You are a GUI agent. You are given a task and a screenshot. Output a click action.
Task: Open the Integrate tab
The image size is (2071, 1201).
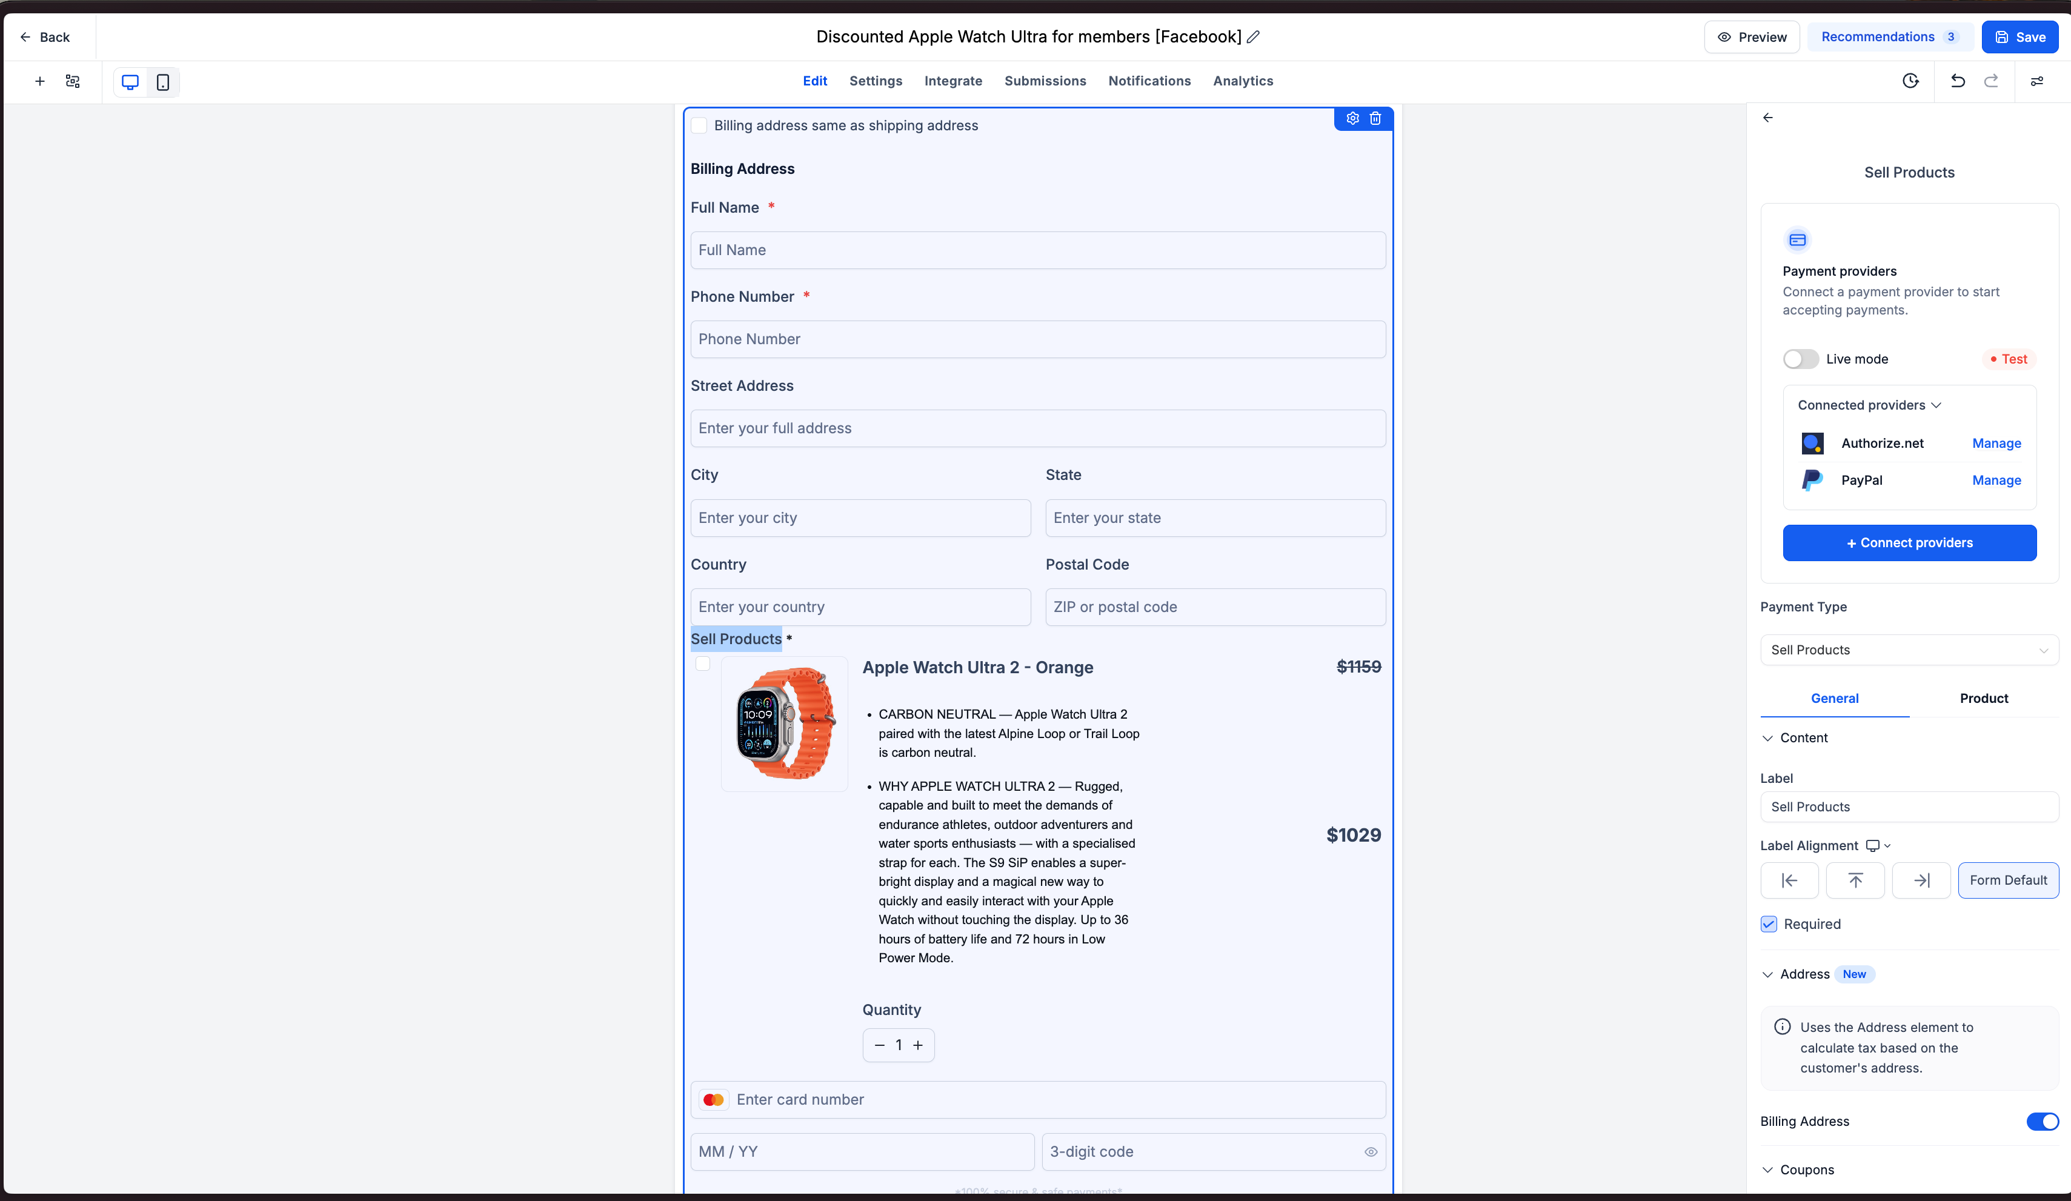point(952,81)
